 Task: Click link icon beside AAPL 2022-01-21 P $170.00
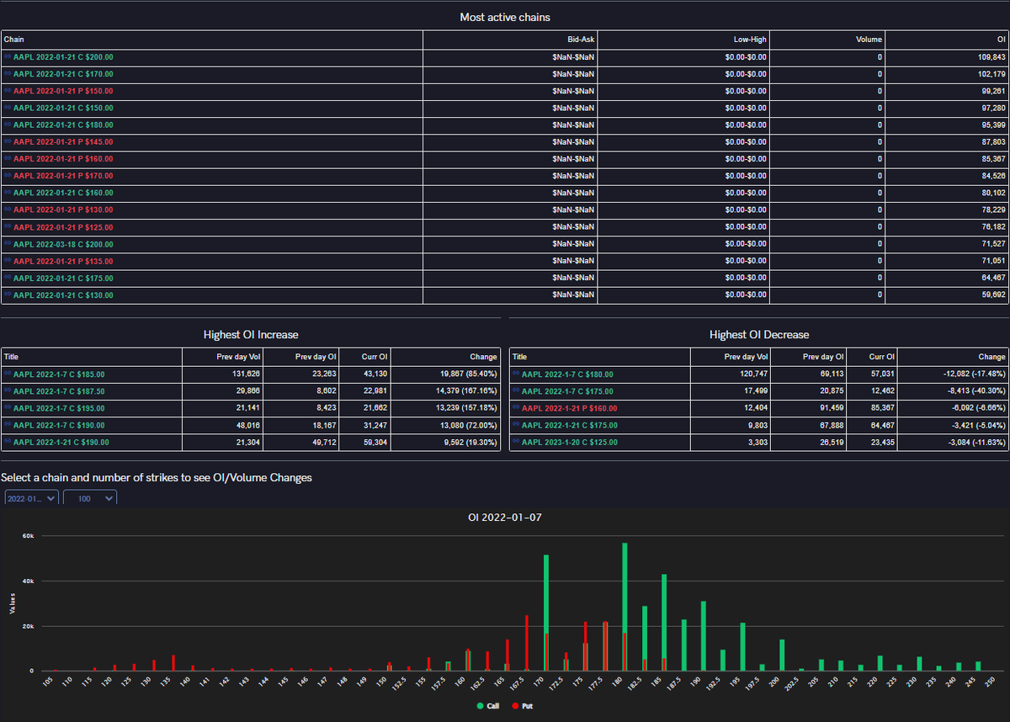[8, 176]
